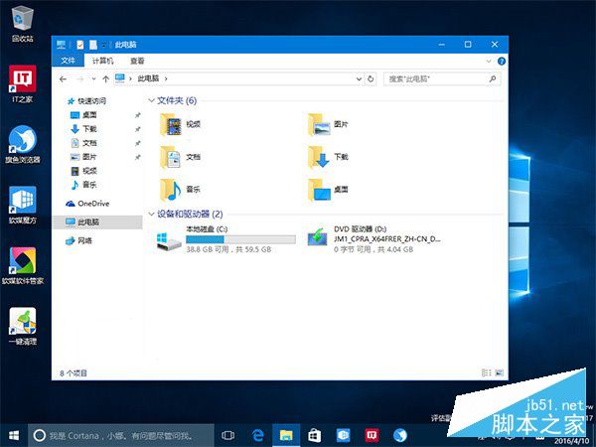Open the 下载 folder in main pane
Image resolution: width=596 pixels, height=447 pixels.
[x=328, y=157]
